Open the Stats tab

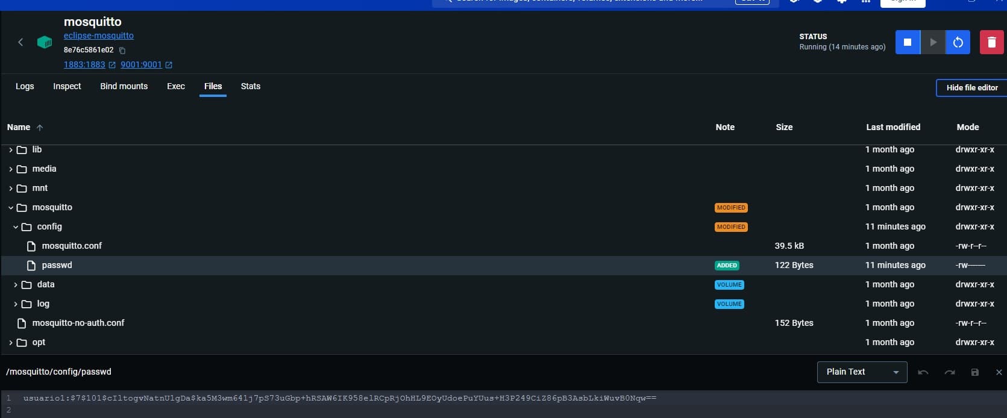[251, 86]
